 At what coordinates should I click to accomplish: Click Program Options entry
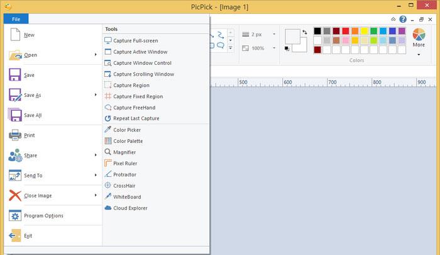click(53, 215)
